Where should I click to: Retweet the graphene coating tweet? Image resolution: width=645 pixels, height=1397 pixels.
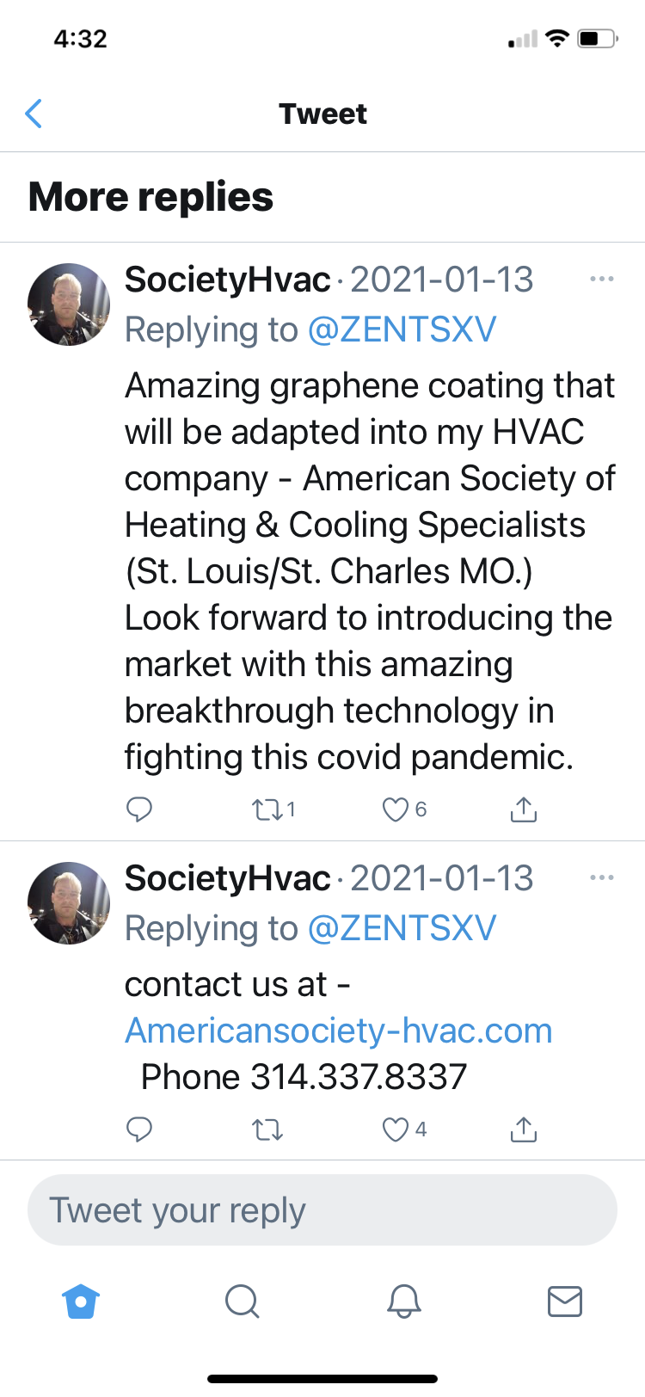[267, 809]
